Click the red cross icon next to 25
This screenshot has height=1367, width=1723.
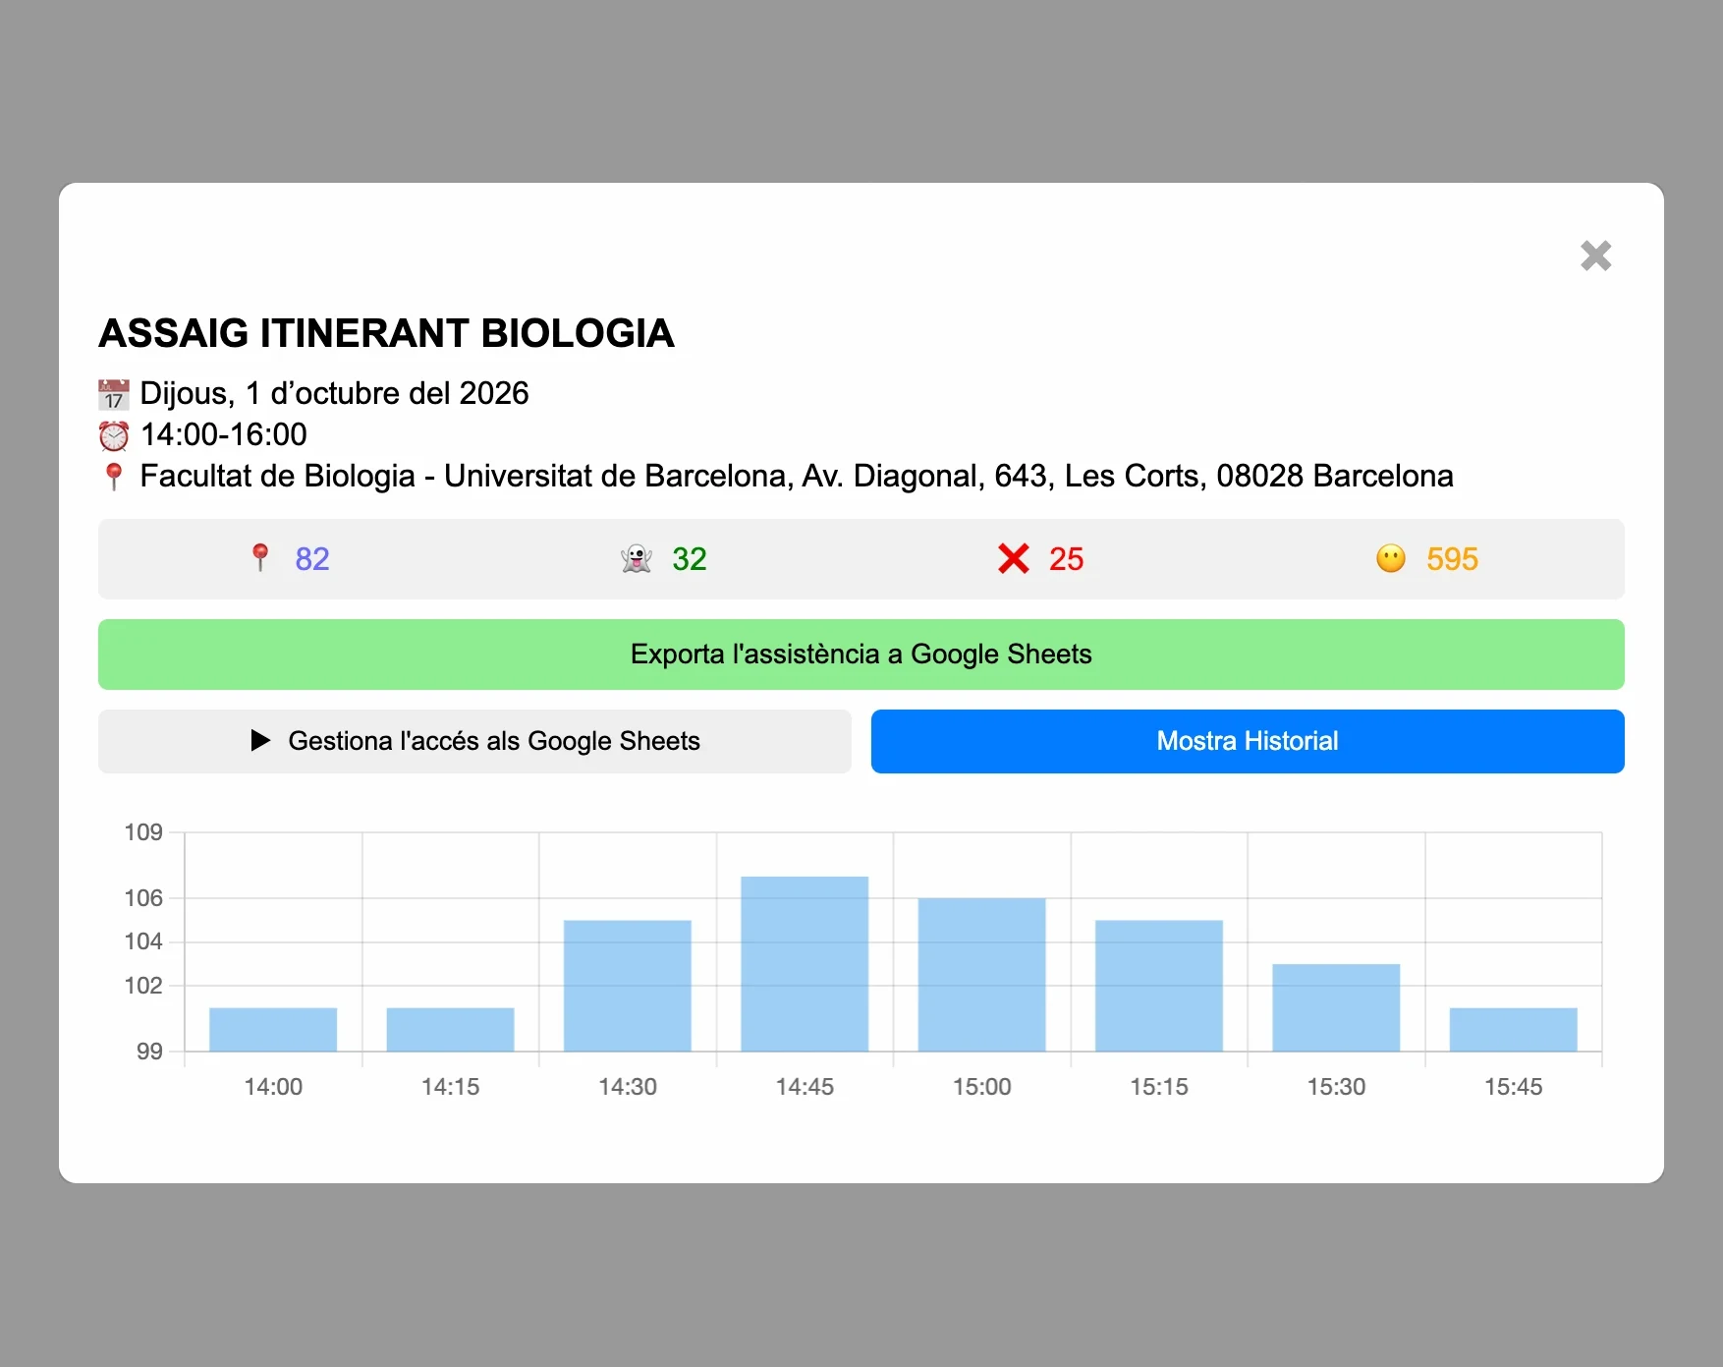[1013, 559]
